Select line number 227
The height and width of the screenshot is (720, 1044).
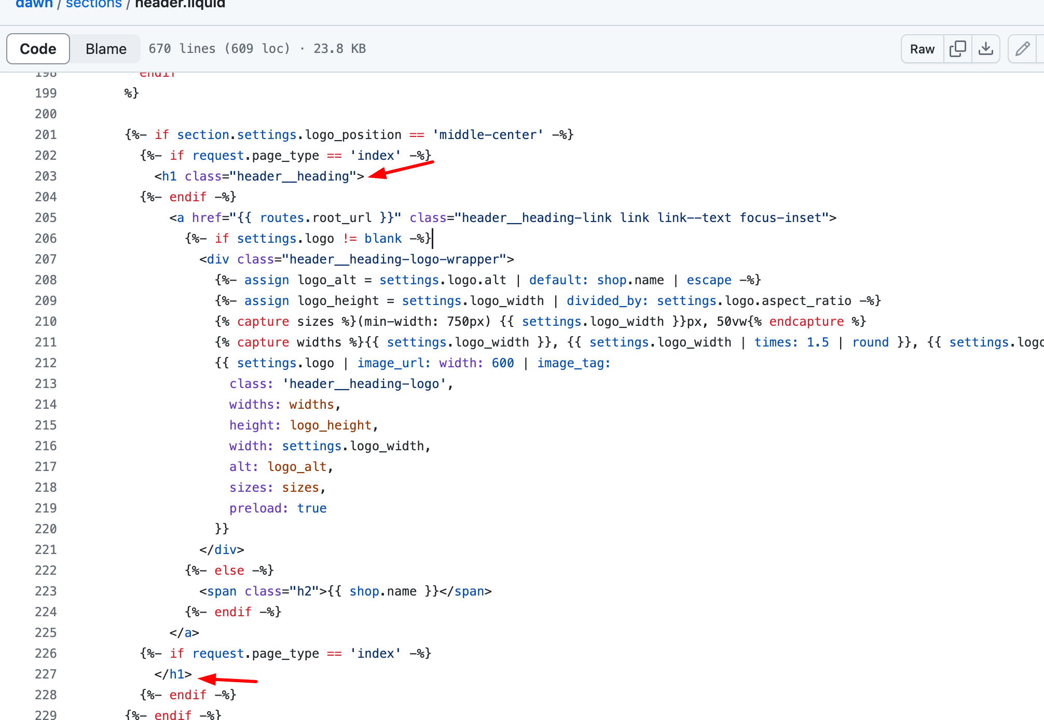[46, 674]
